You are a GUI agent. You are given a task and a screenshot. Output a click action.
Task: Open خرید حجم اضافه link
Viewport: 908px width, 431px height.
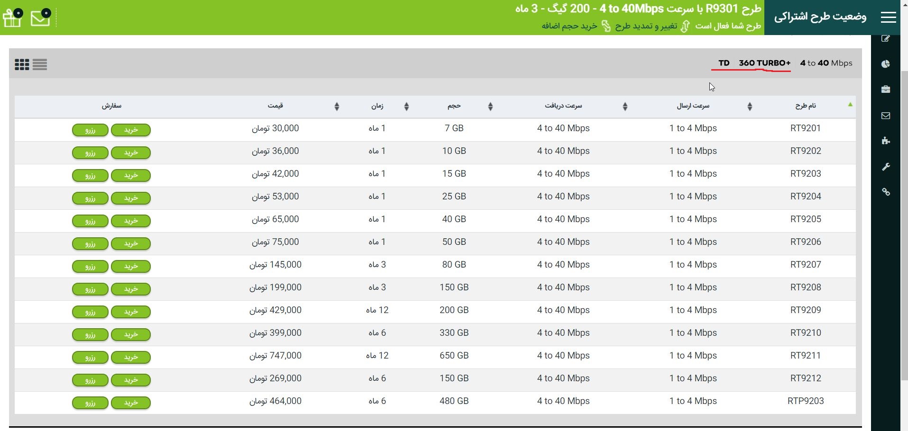coord(569,26)
